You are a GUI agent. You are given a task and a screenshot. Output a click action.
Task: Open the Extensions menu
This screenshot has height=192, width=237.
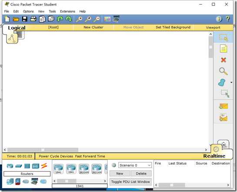(67, 11)
